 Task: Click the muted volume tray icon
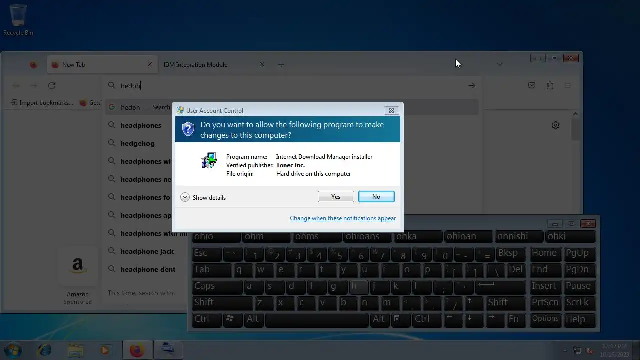[590, 350]
